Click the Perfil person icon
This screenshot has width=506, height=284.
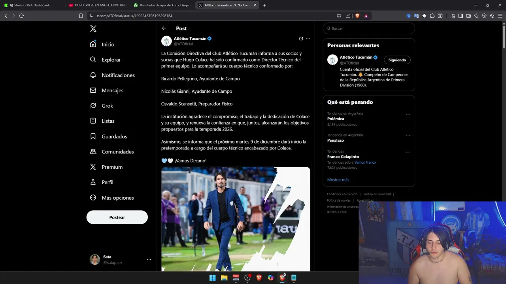point(93,182)
